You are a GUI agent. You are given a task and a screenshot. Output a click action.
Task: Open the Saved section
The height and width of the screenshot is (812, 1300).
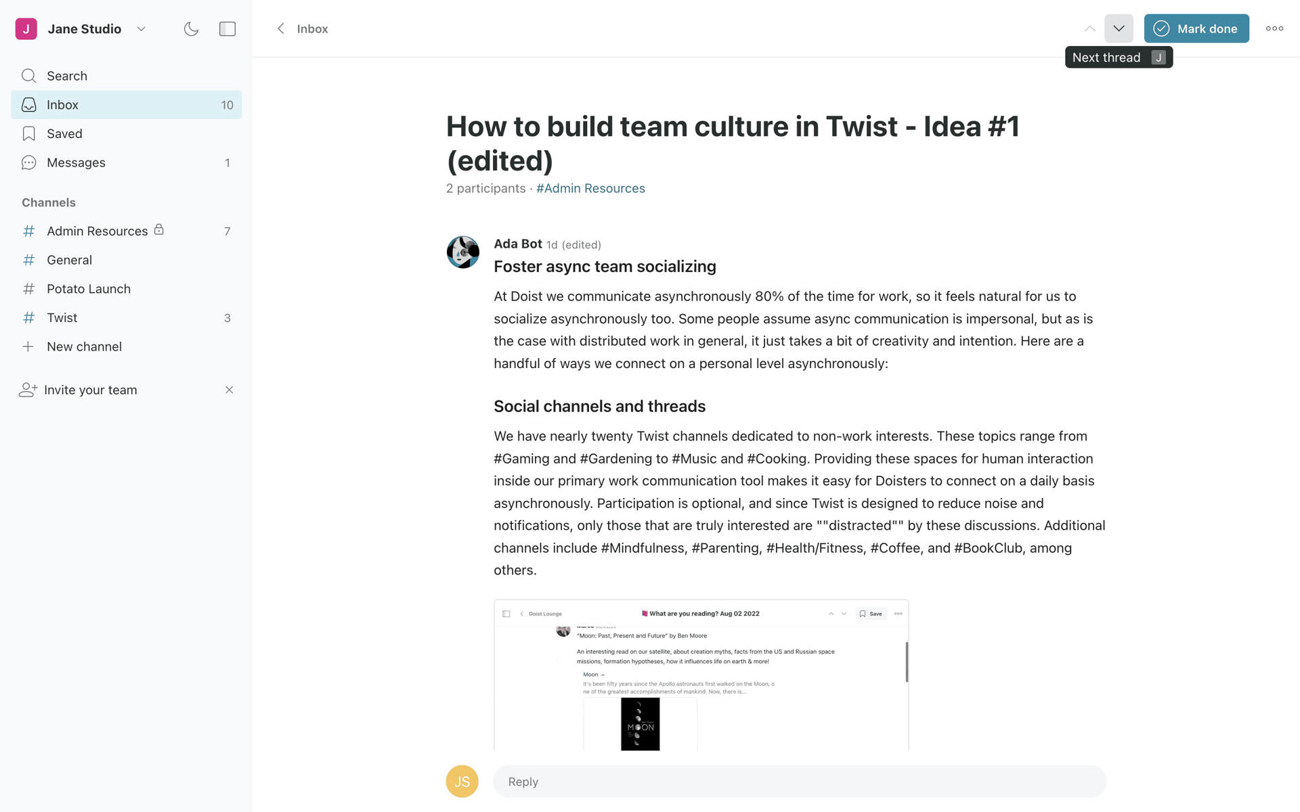tap(126, 134)
